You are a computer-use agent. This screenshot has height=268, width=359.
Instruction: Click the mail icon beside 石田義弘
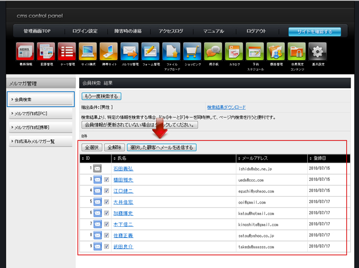98,169
